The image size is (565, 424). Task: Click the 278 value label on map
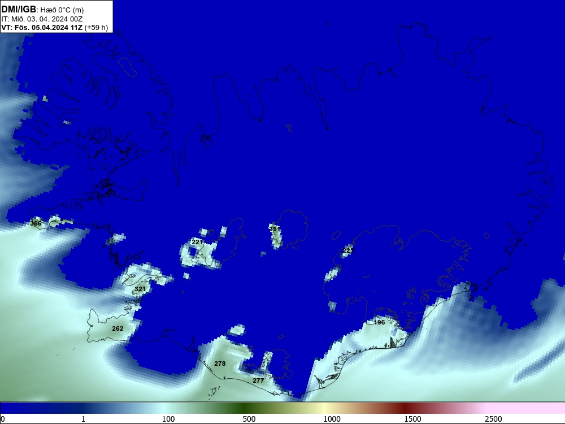(220, 364)
